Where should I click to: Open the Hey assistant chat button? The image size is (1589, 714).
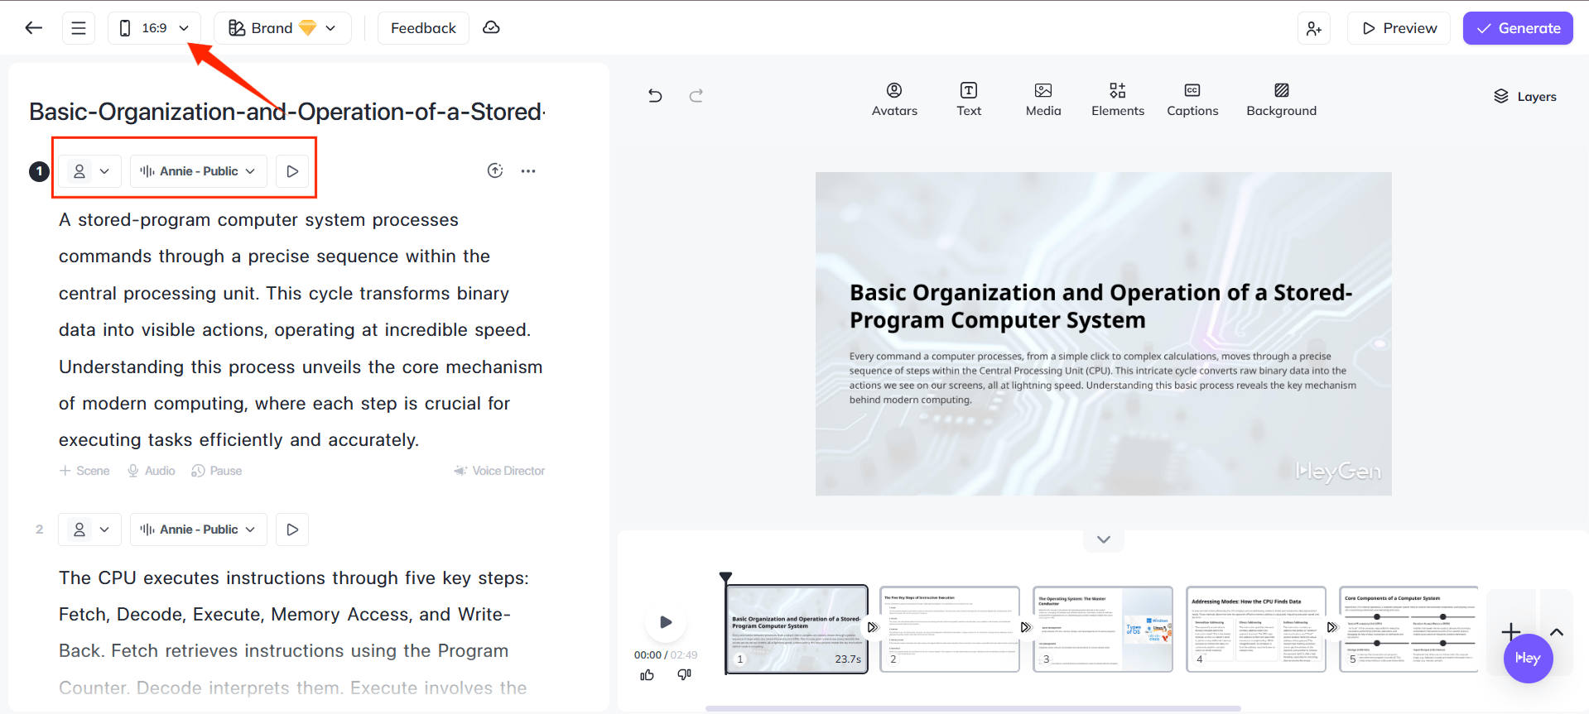pyautogui.click(x=1528, y=659)
